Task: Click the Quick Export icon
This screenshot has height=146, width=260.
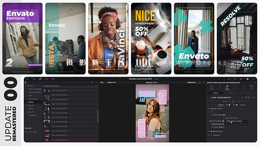Action: [229, 79]
